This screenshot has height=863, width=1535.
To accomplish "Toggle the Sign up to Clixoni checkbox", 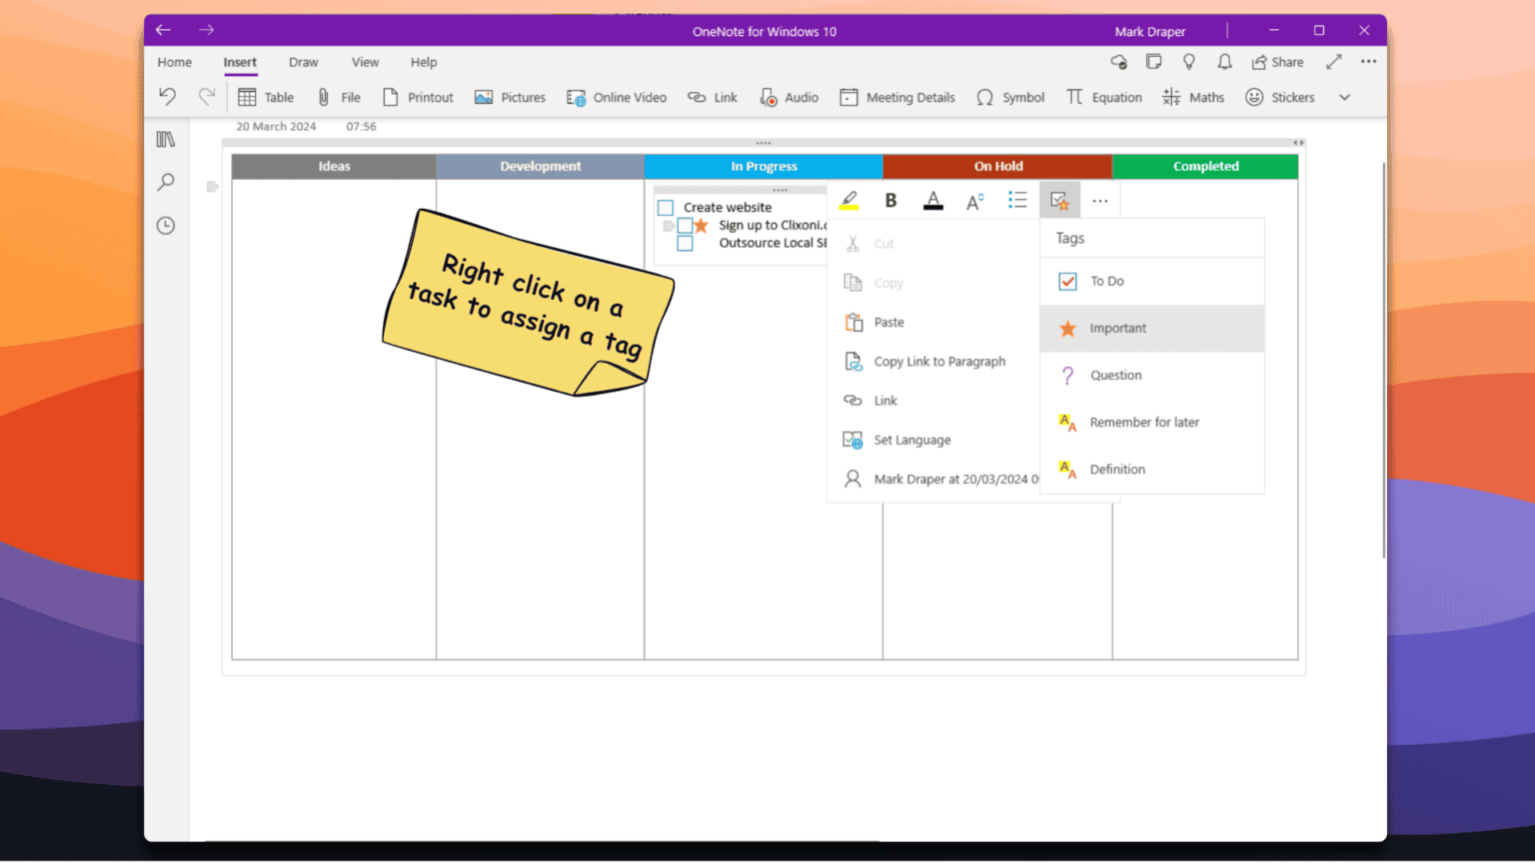I will (686, 226).
